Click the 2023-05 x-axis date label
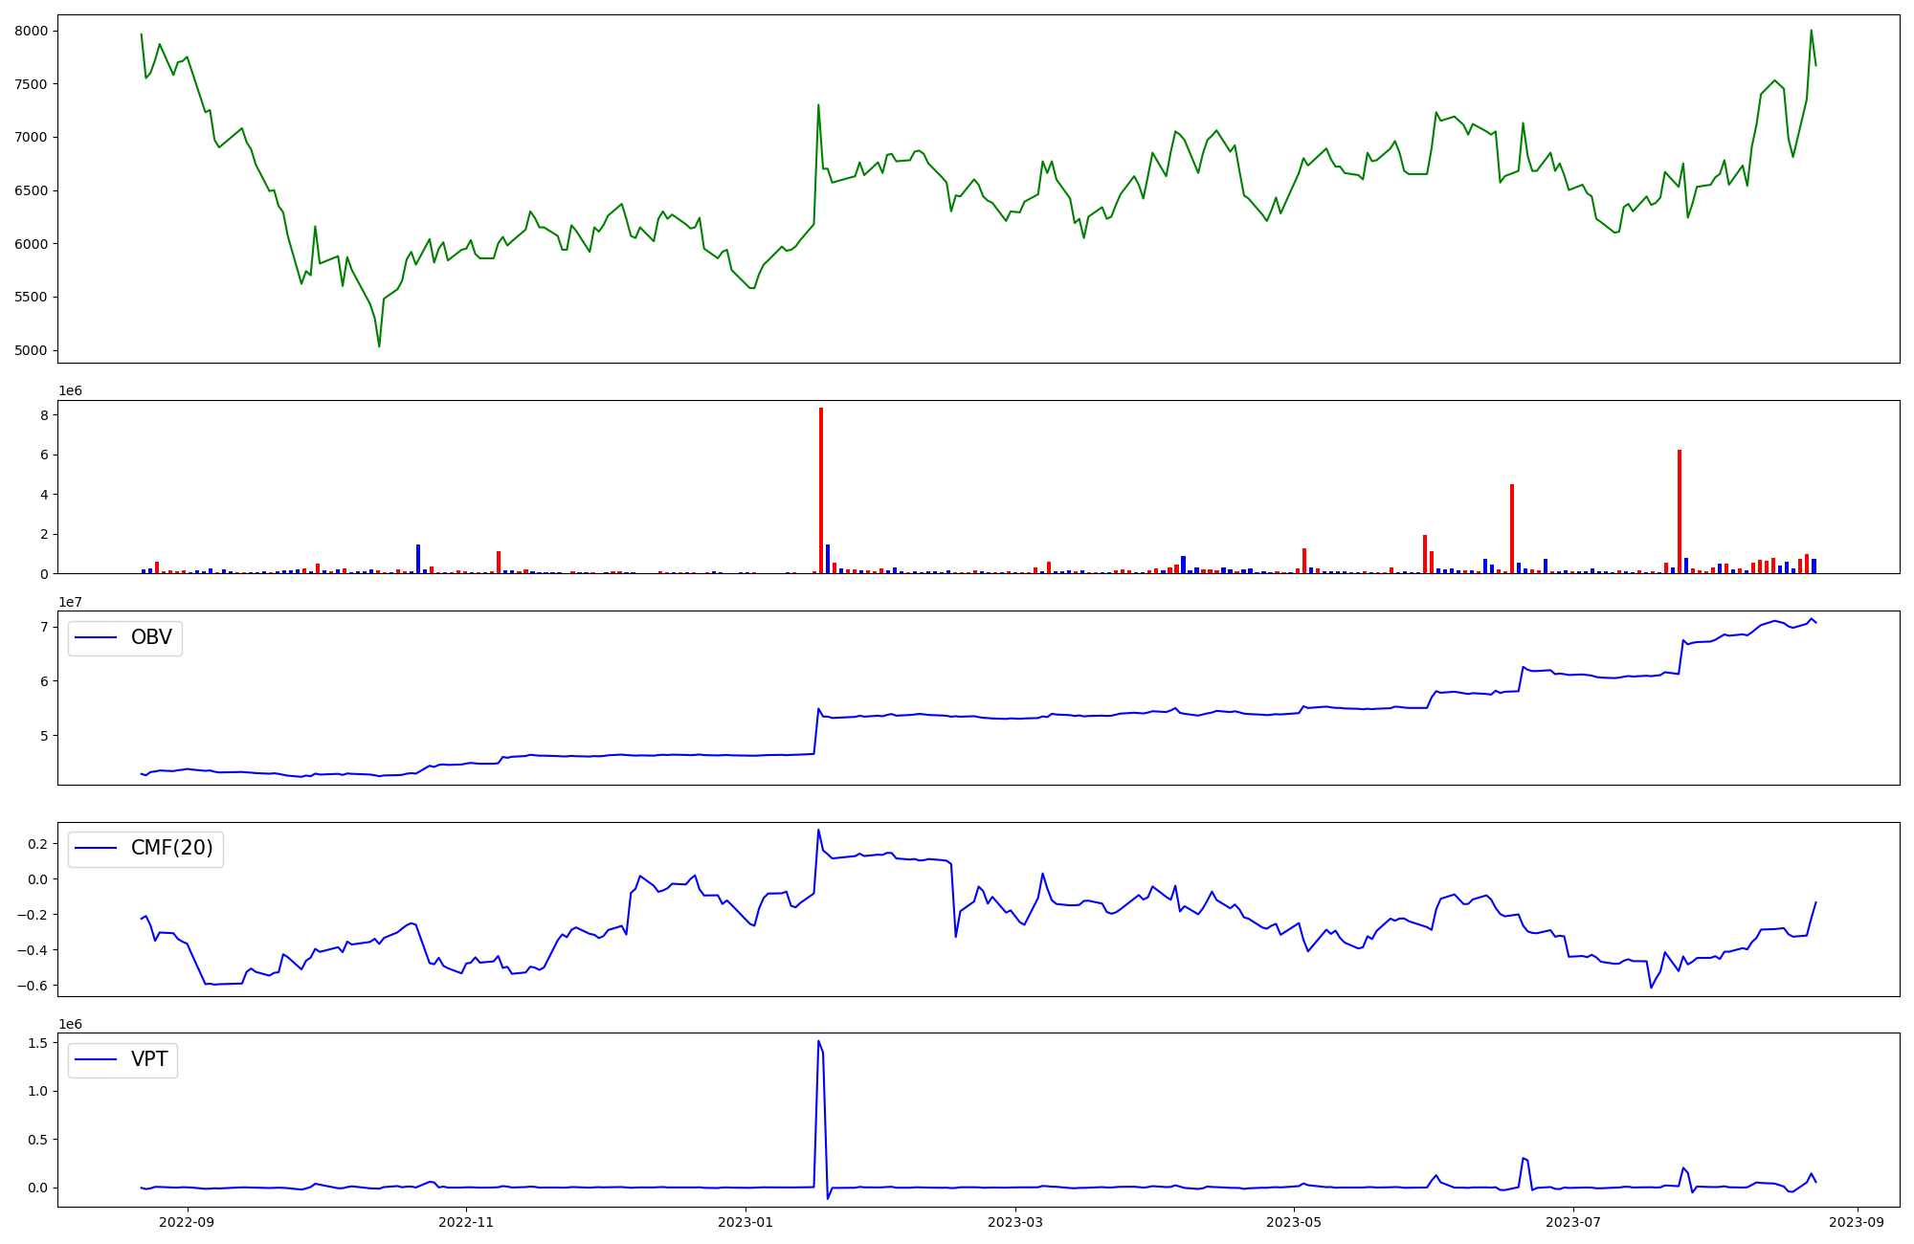 (x=1294, y=1222)
